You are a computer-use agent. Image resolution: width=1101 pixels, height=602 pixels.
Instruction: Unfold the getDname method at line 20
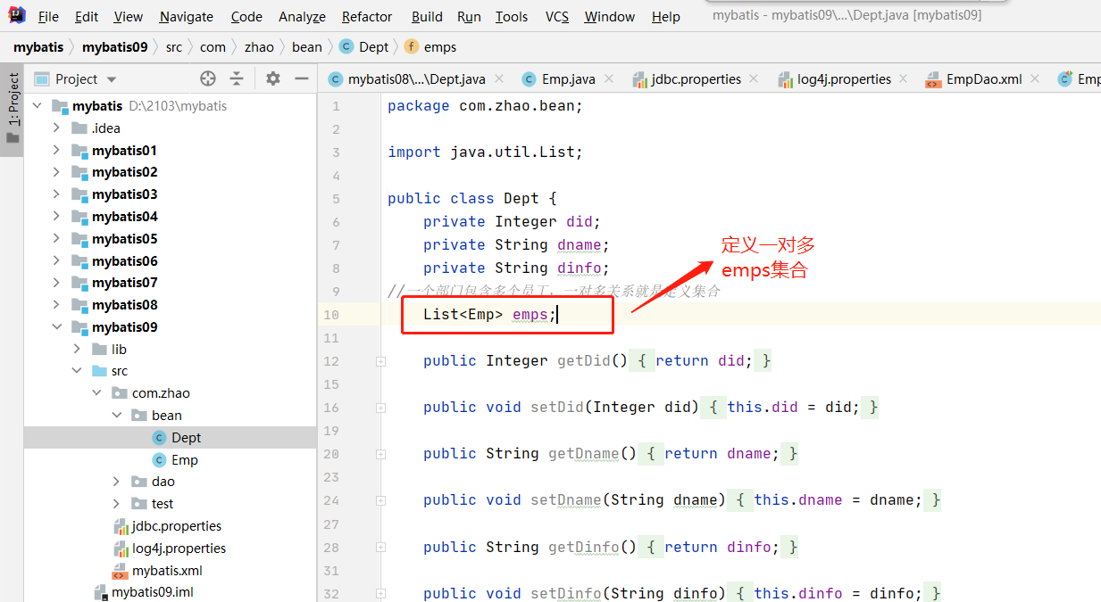(x=380, y=454)
